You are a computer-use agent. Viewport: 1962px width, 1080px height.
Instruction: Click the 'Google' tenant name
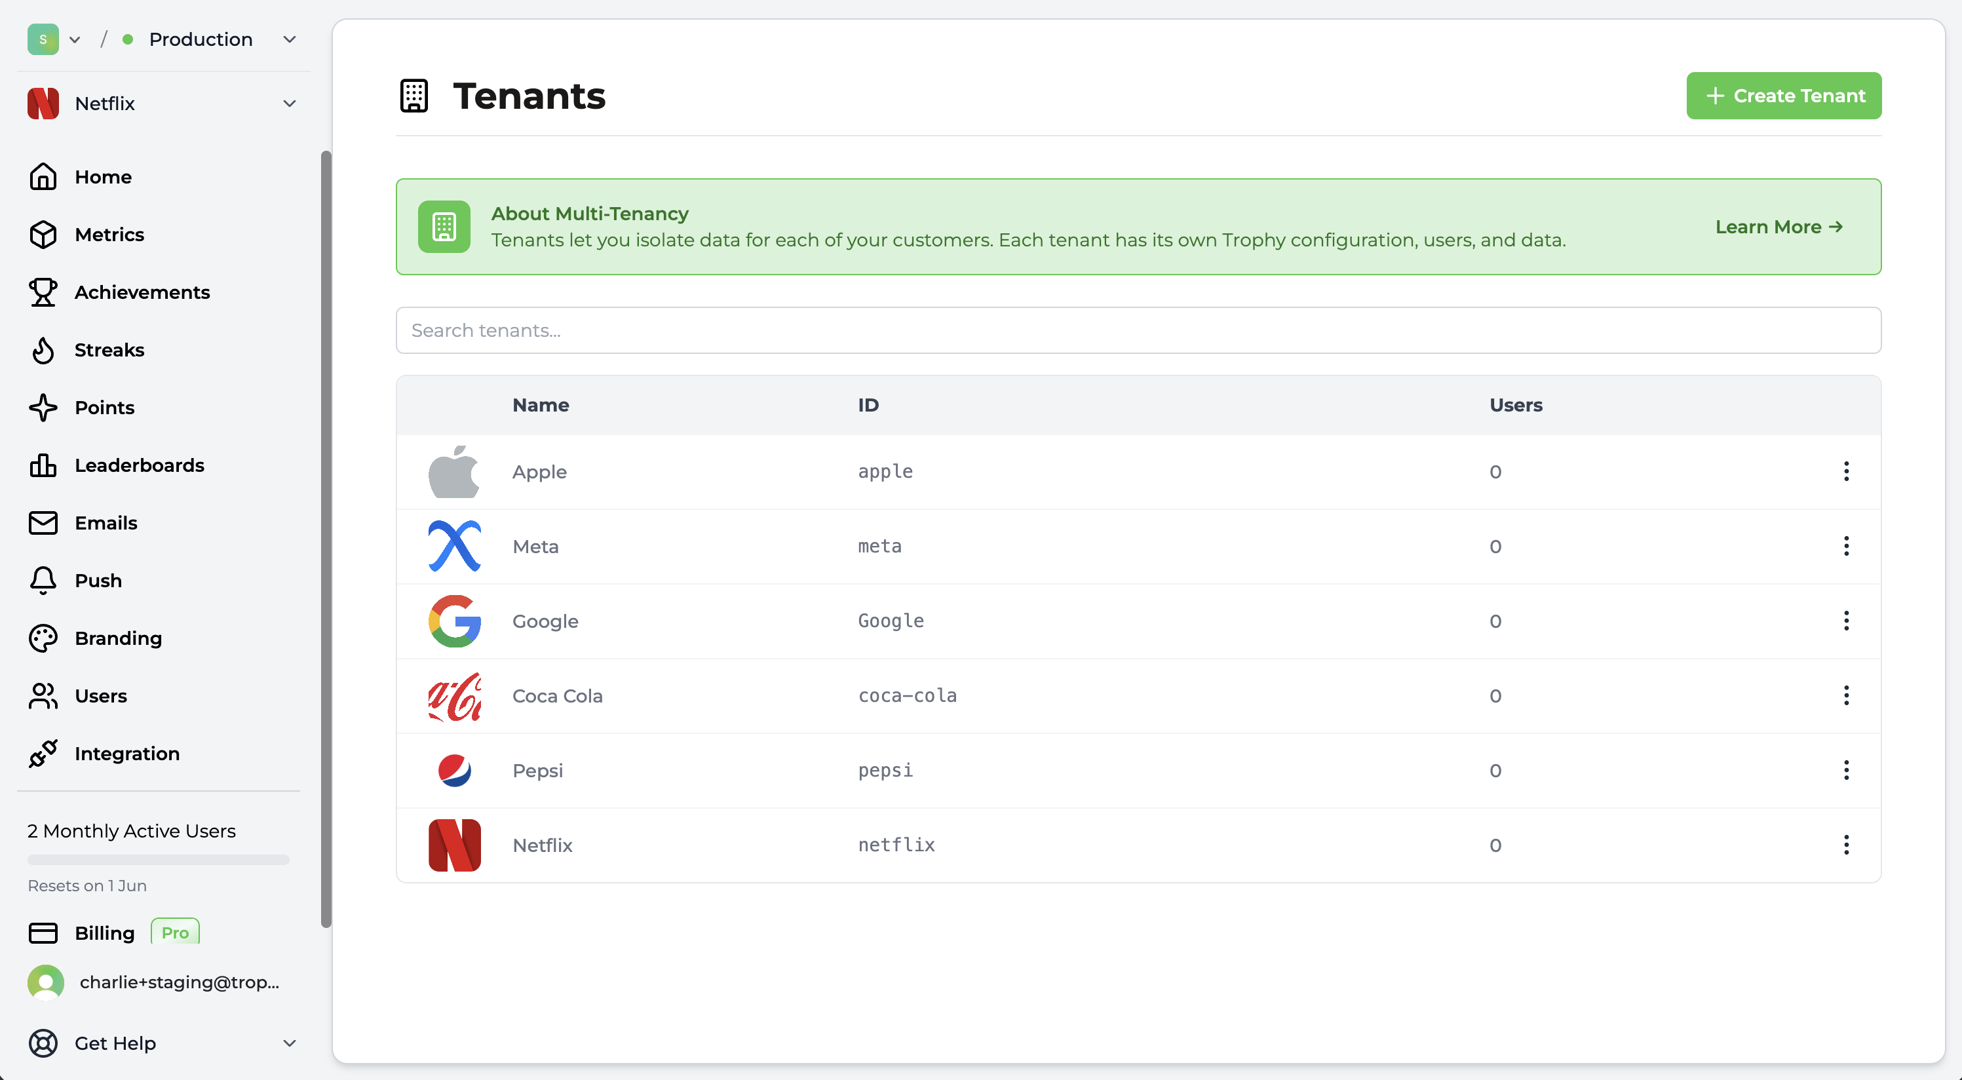click(545, 621)
